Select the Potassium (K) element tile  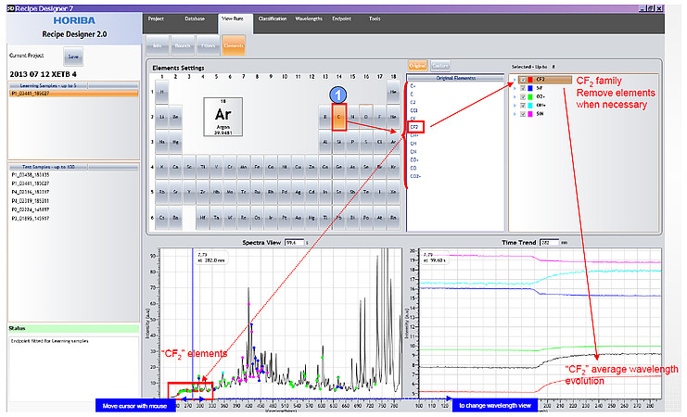163,167
